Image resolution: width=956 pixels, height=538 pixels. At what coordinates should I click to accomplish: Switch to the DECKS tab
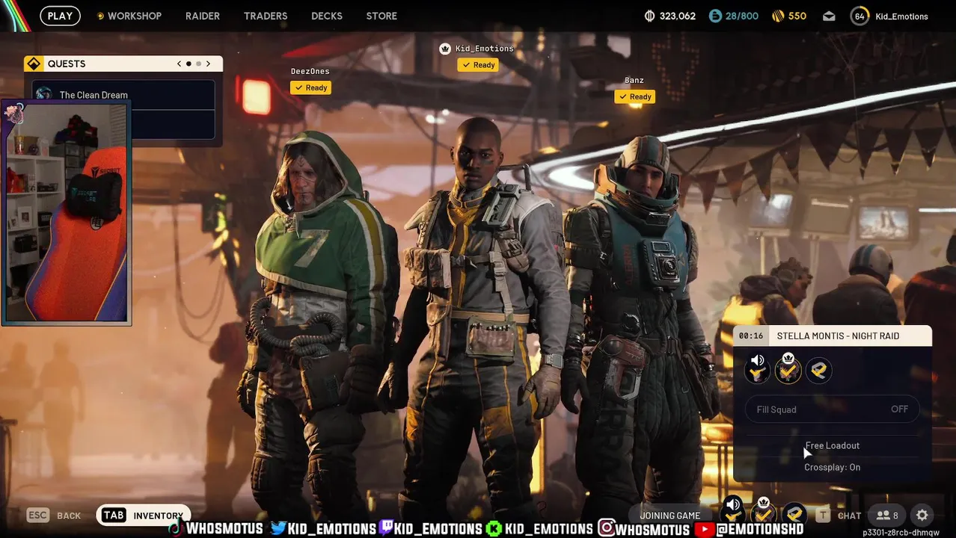pos(327,16)
